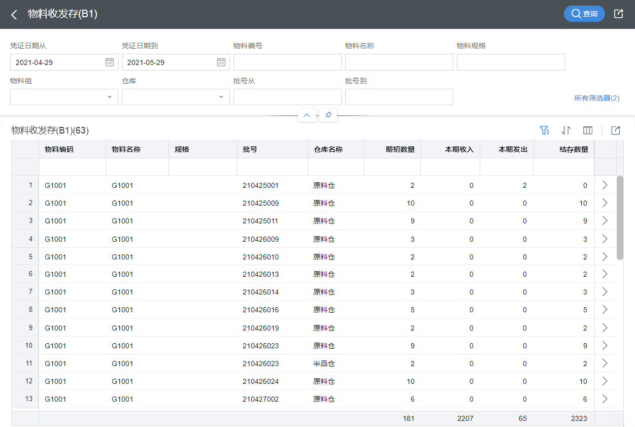This screenshot has width=635, height=427.
Task: Focus the 物料编号 input field
Action: tap(287, 62)
